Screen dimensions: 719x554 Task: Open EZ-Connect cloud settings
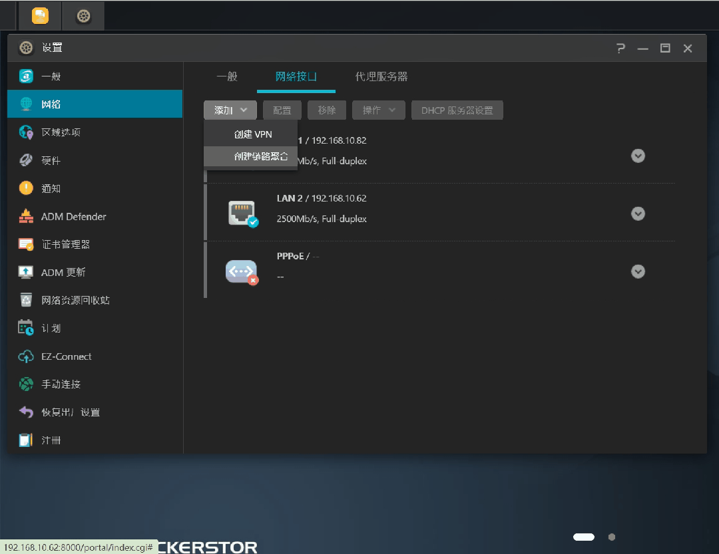(x=95, y=356)
